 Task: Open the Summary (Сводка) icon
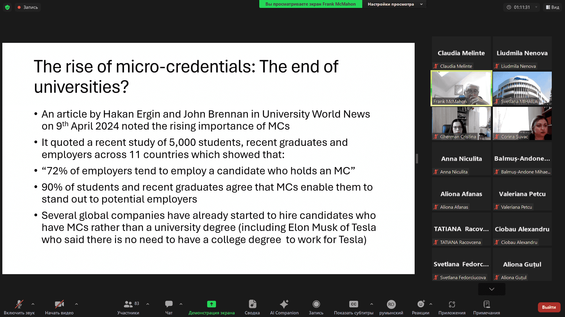tap(252, 304)
